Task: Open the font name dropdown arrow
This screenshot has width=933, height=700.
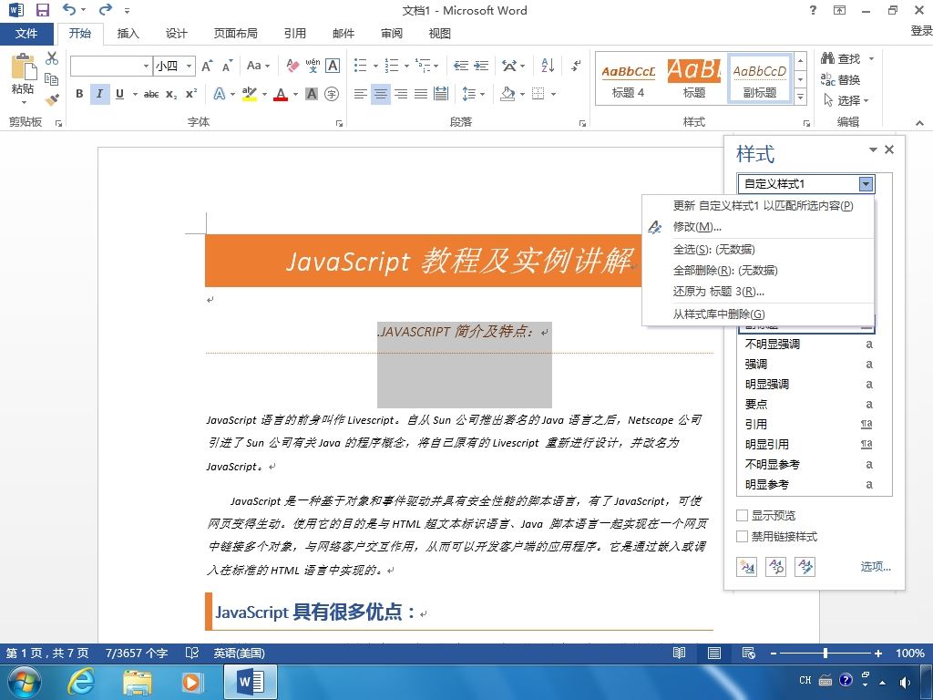Action: coord(147,66)
